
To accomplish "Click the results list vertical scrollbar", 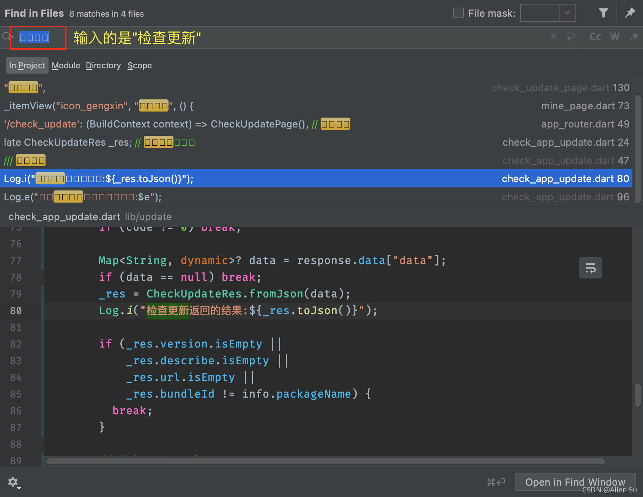I will coord(638,149).
